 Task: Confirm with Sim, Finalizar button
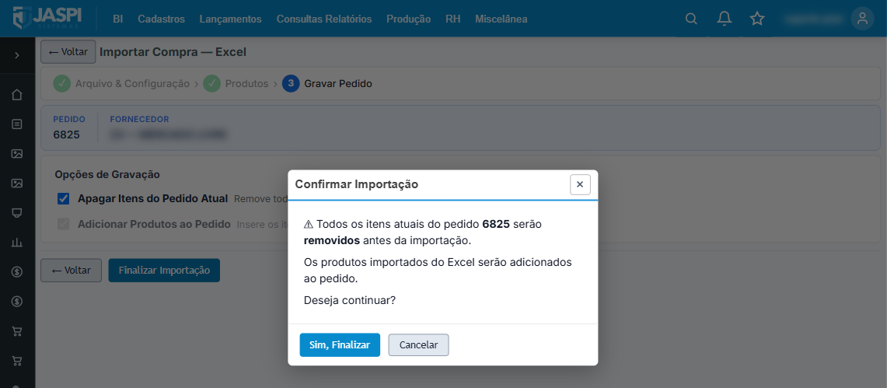click(x=340, y=345)
